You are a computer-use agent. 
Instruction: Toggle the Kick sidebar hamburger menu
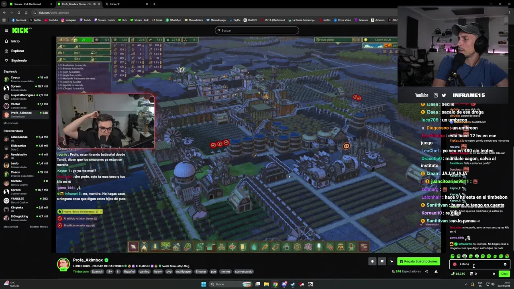pyautogui.click(x=6, y=31)
